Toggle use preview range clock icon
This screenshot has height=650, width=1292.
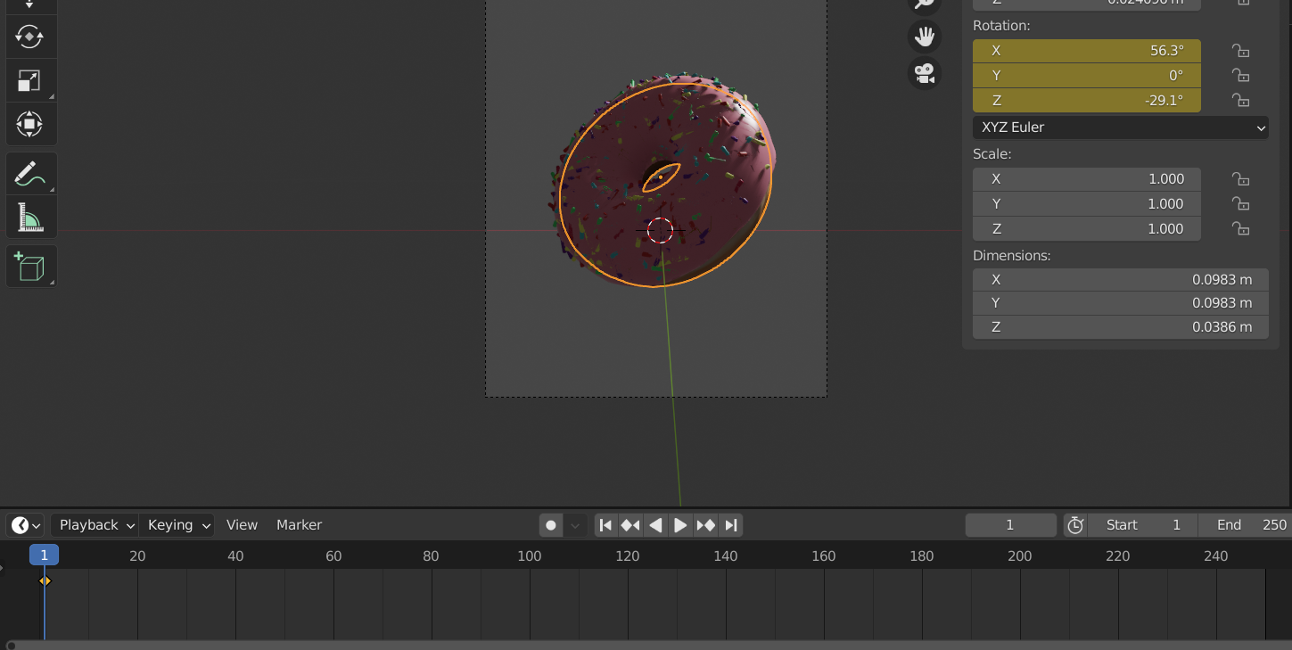pos(1075,525)
